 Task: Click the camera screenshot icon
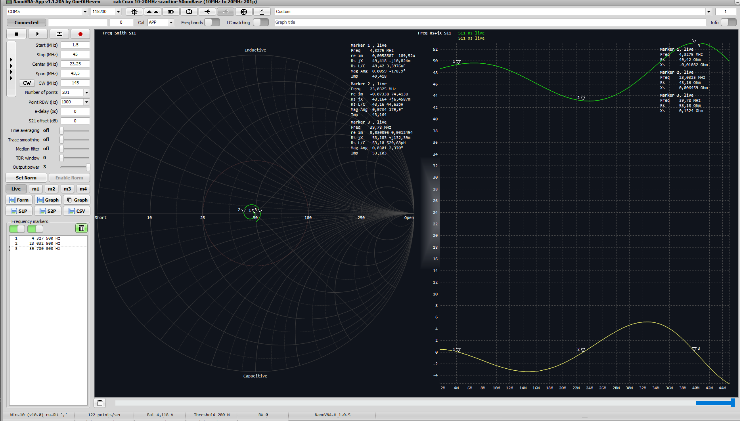pyautogui.click(x=189, y=12)
